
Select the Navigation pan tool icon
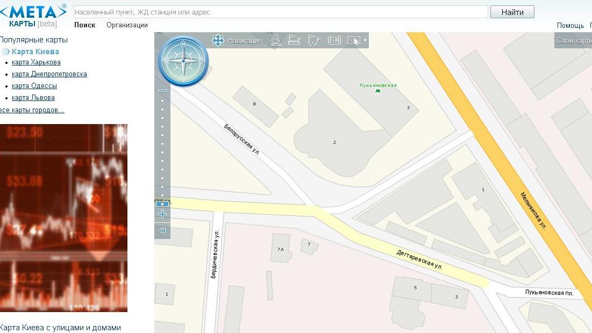[x=218, y=40]
